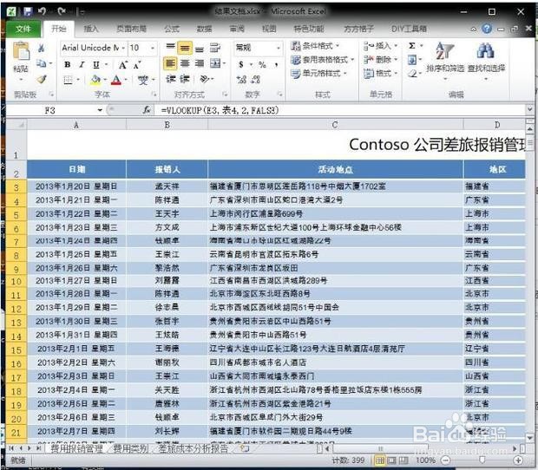Toggle align text right

tap(200, 63)
